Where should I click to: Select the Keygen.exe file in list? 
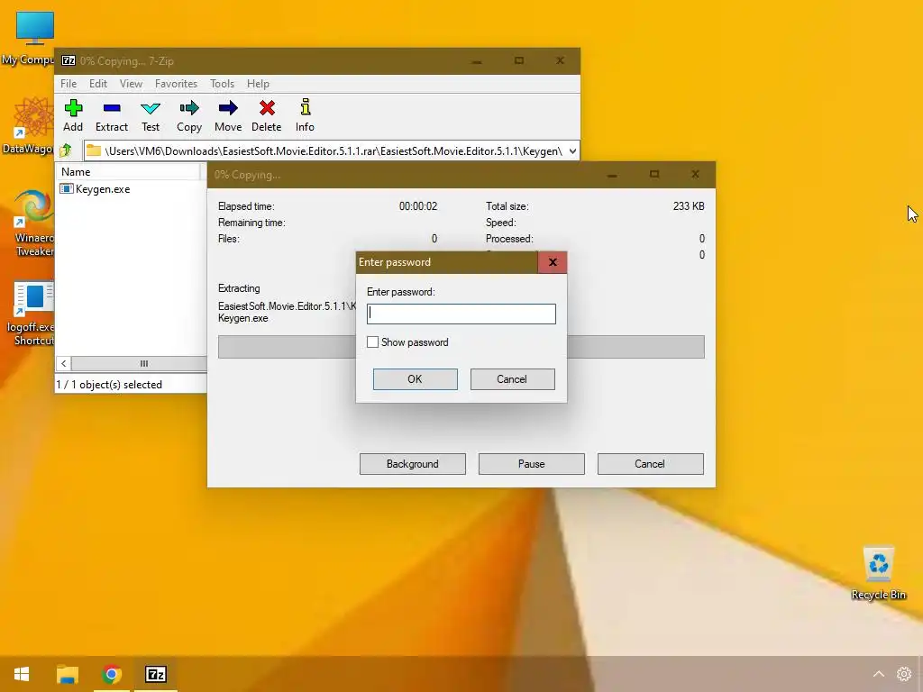(96, 189)
